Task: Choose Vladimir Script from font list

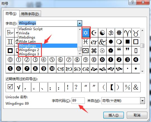Action: tap(48, 29)
